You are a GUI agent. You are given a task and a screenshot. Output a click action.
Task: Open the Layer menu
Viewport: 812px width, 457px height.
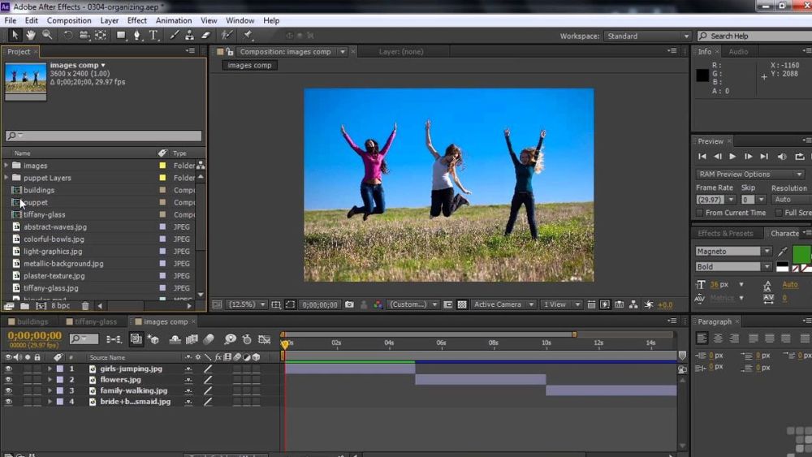[110, 21]
